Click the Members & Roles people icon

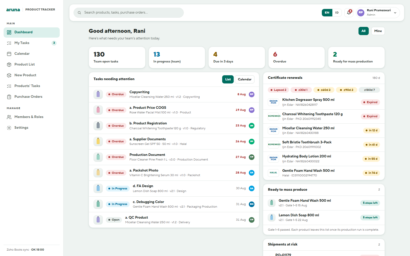click(9, 117)
